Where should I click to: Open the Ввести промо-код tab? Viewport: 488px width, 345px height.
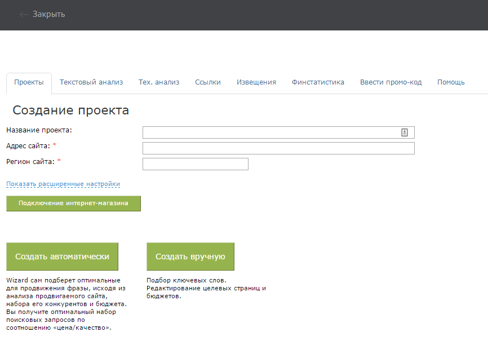point(391,82)
